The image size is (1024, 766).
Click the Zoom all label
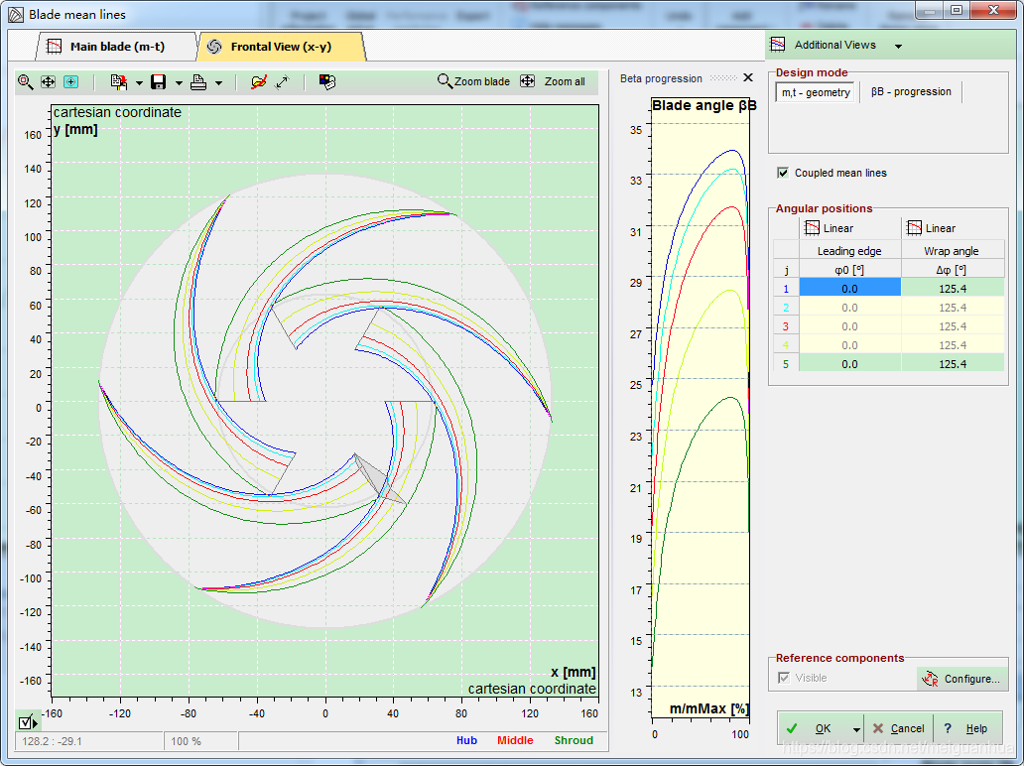[x=565, y=81]
